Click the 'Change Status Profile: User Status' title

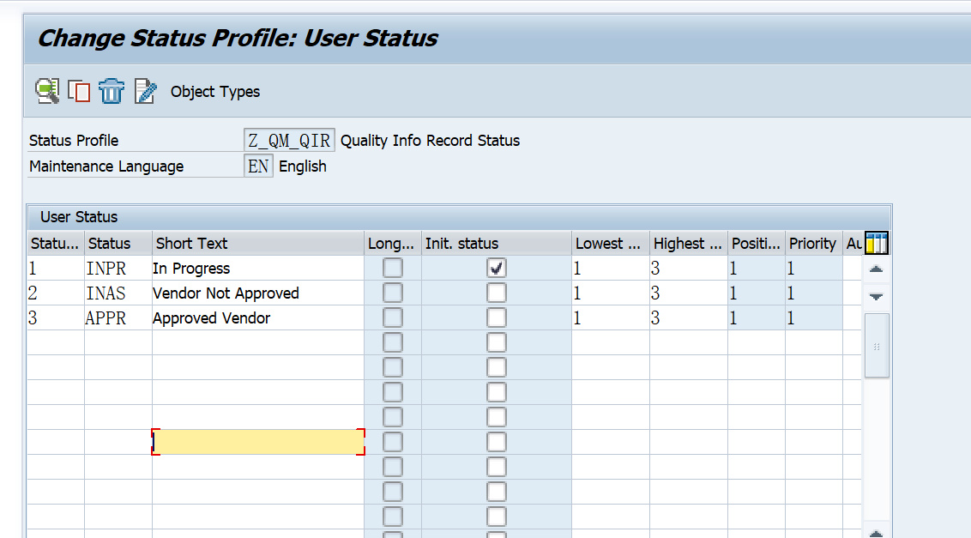(x=238, y=38)
